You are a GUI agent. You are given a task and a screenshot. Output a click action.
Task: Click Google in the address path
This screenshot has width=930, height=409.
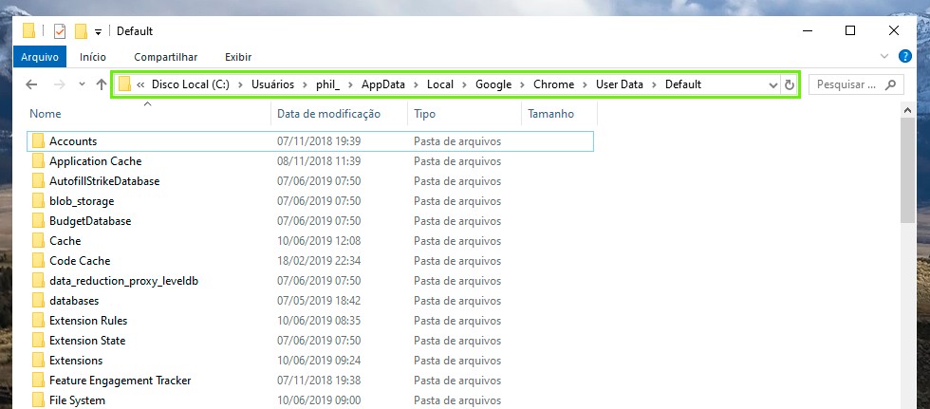pos(493,84)
